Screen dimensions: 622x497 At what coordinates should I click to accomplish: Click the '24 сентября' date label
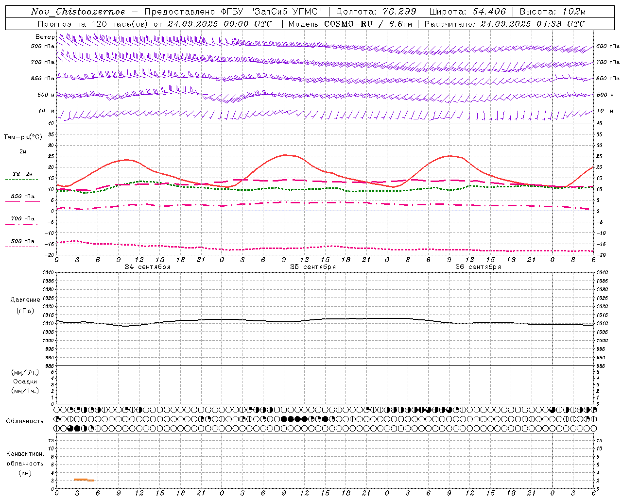pos(148,267)
